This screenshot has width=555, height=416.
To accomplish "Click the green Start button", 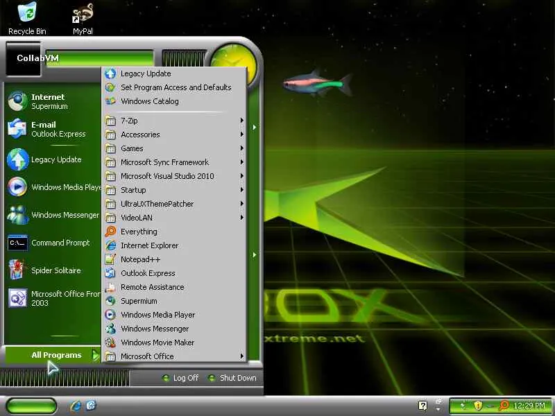I will pyautogui.click(x=31, y=406).
